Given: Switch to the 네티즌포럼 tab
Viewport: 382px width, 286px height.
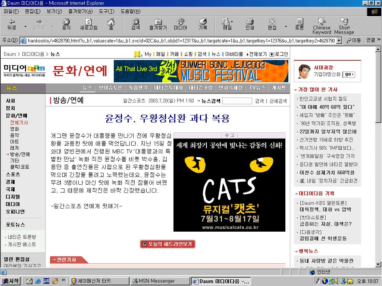Looking at the screenshot, I should click(x=200, y=88).
